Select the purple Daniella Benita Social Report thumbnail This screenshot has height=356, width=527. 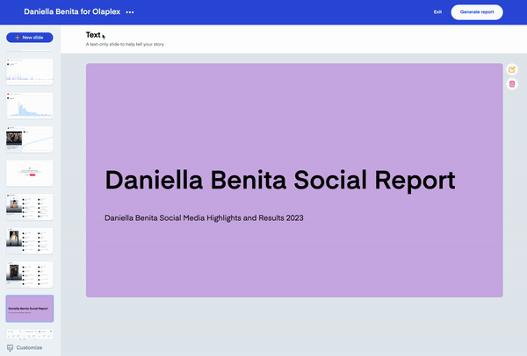[30, 309]
